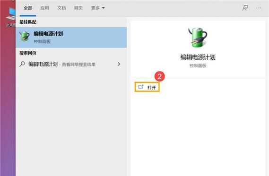
Task: Click the 打开 button
Action: [147, 87]
